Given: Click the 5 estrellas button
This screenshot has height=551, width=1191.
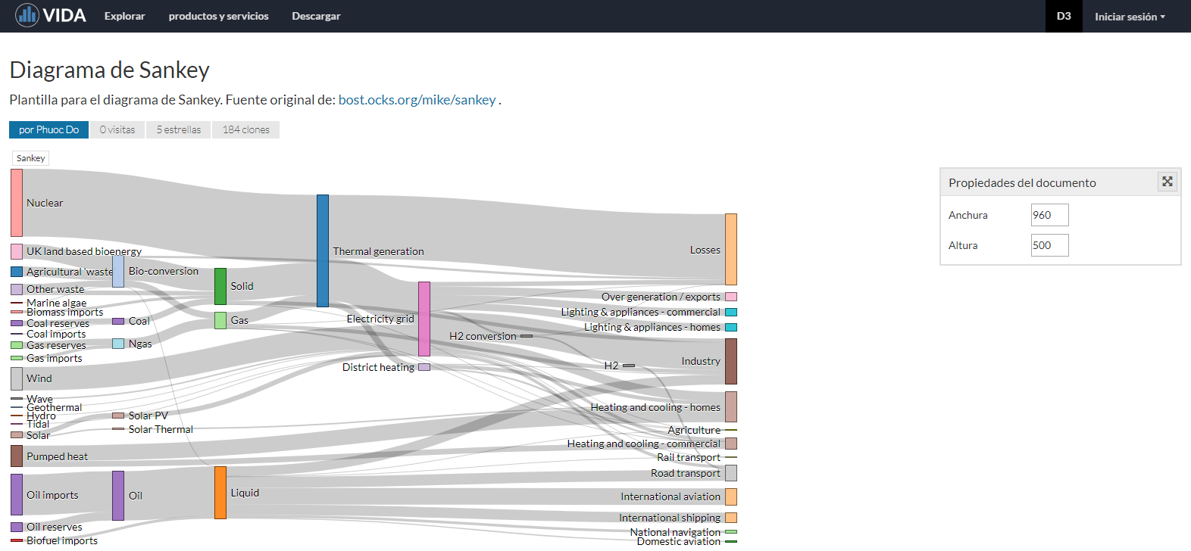Looking at the screenshot, I should tap(179, 129).
